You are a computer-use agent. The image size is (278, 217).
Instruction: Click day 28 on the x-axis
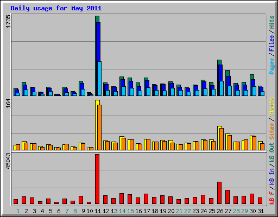(x=236, y=211)
